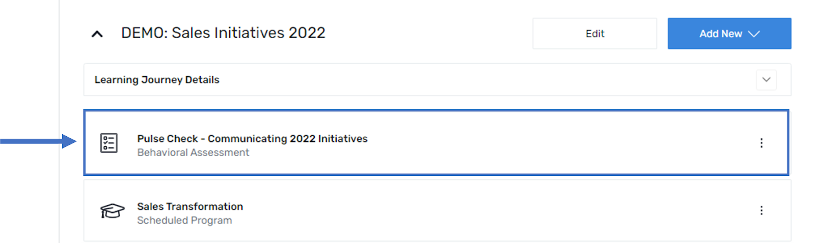Click the Edit button

pyautogui.click(x=594, y=34)
